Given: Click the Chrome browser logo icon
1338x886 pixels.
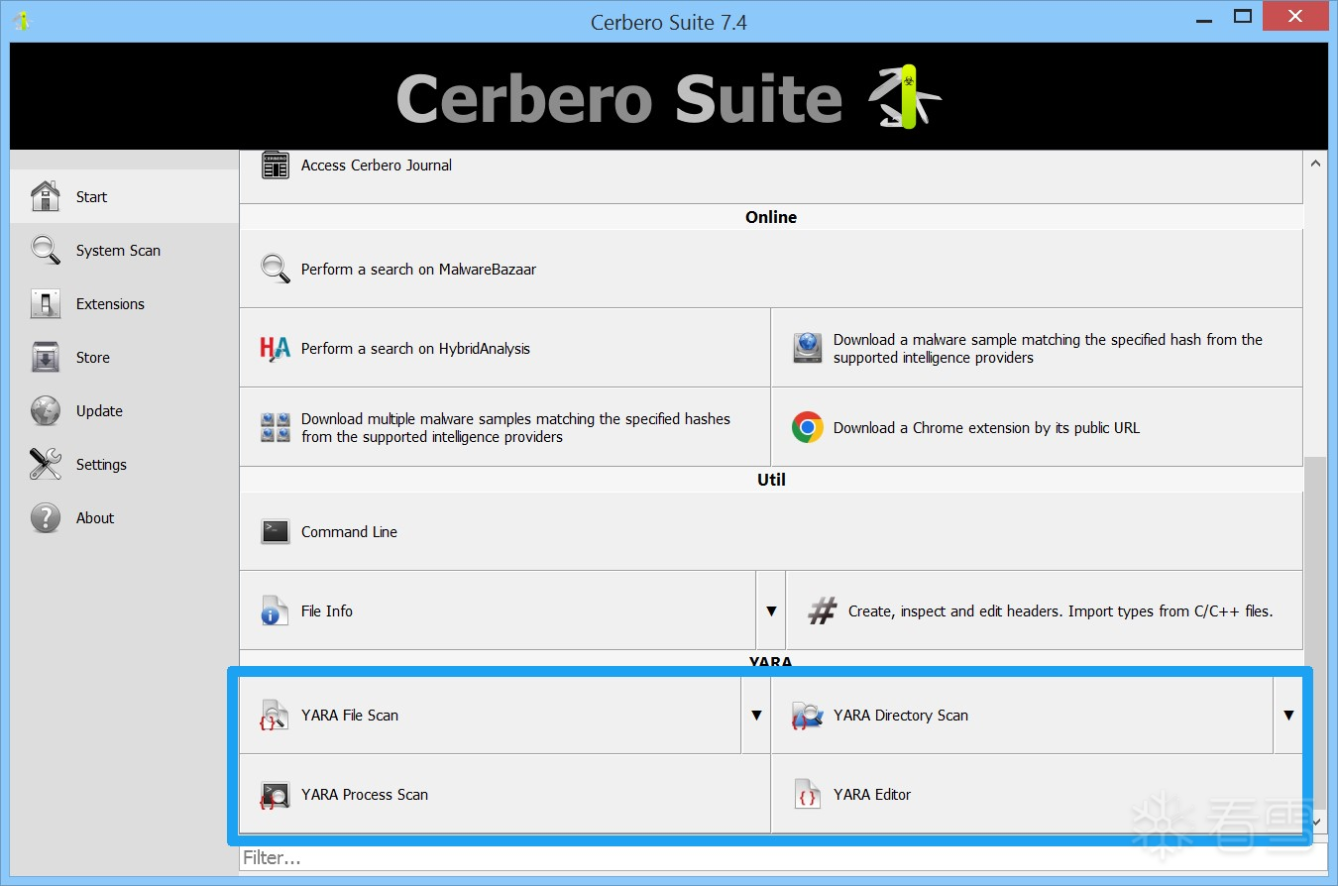Looking at the screenshot, I should tap(808, 427).
